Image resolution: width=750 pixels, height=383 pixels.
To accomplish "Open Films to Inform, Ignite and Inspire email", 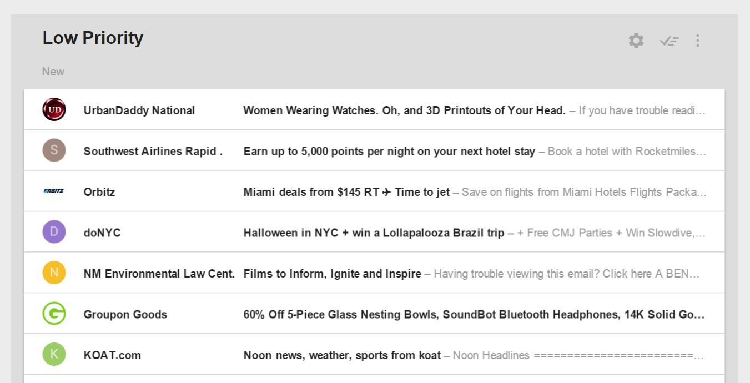I will point(332,274).
